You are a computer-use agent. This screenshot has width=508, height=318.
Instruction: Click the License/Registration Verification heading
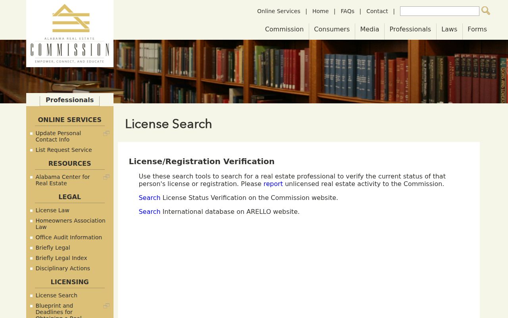pos(202,161)
